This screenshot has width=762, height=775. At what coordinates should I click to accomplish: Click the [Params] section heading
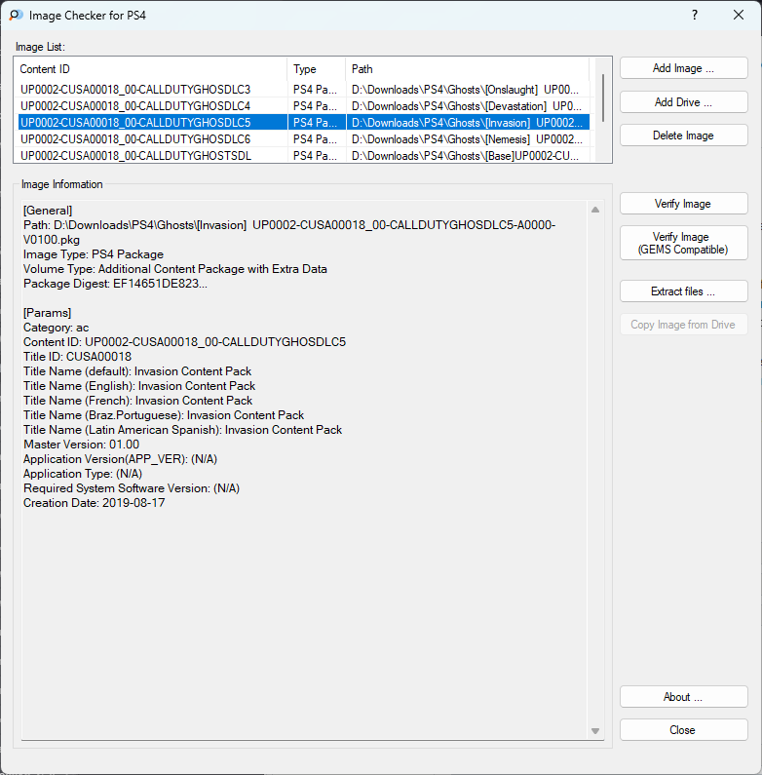point(47,313)
